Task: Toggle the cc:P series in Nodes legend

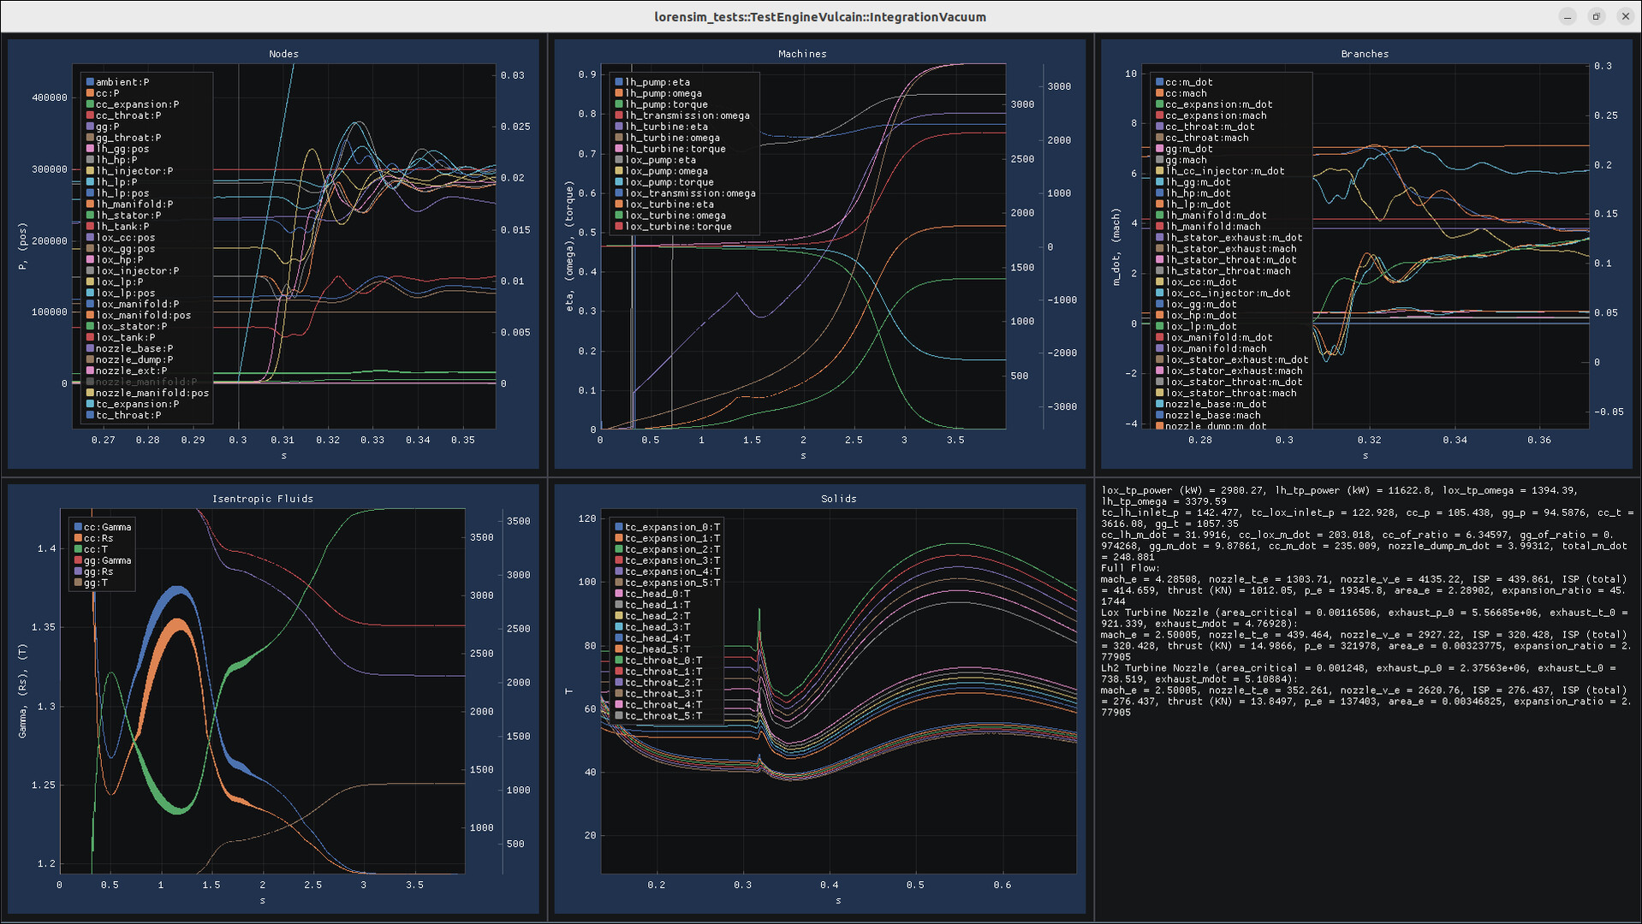Action: pyautogui.click(x=107, y=93)
